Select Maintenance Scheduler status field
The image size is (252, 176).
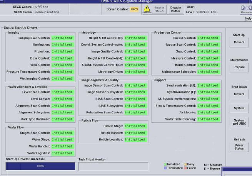209,72
